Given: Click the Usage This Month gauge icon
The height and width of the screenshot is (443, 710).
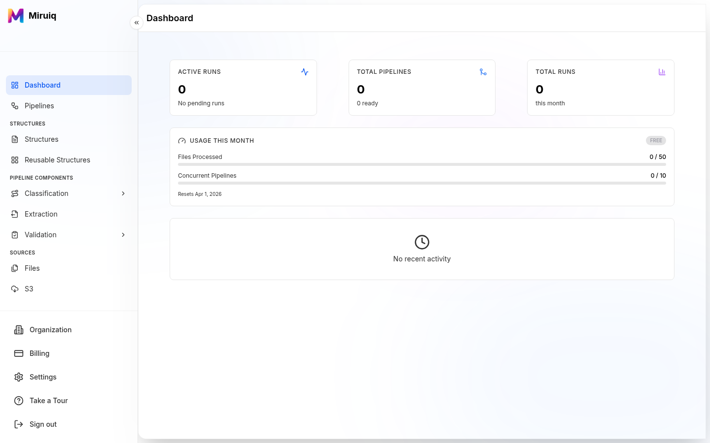Looking at the screenshot, I should point(182,141).
